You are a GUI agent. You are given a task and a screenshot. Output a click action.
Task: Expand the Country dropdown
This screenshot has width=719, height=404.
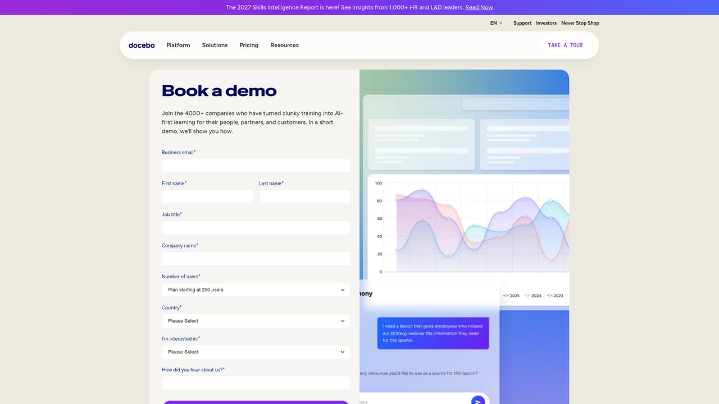pos(256,321)
